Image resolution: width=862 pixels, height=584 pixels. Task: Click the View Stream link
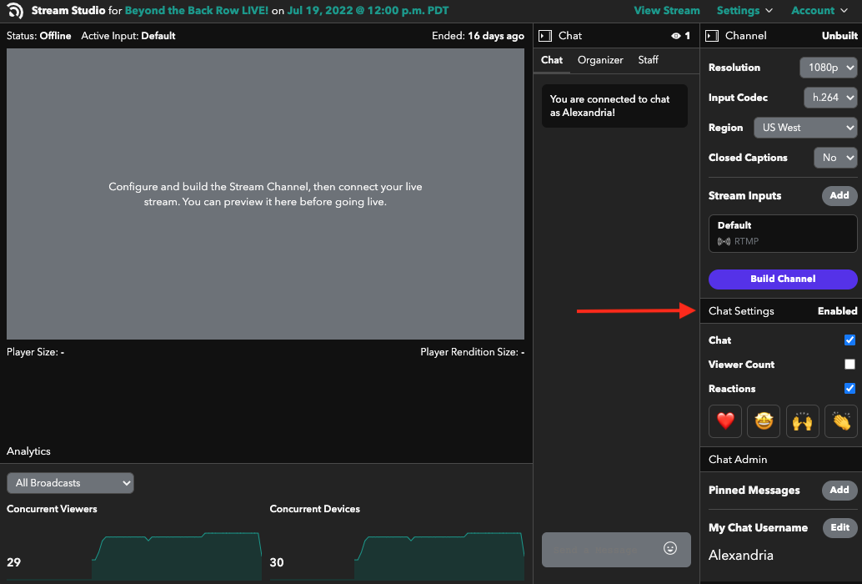[x=667, y=11]
